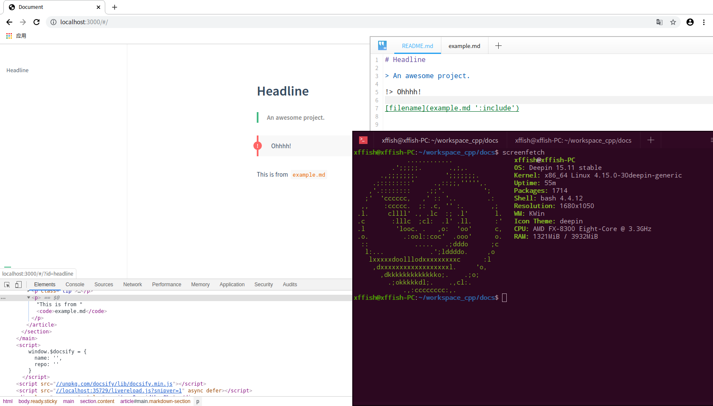Add a new terminal tab
The image size is (713, 406).
click(x=651, y=140)
